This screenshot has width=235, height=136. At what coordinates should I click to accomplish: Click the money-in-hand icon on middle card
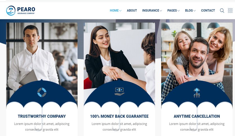point(119,92)
